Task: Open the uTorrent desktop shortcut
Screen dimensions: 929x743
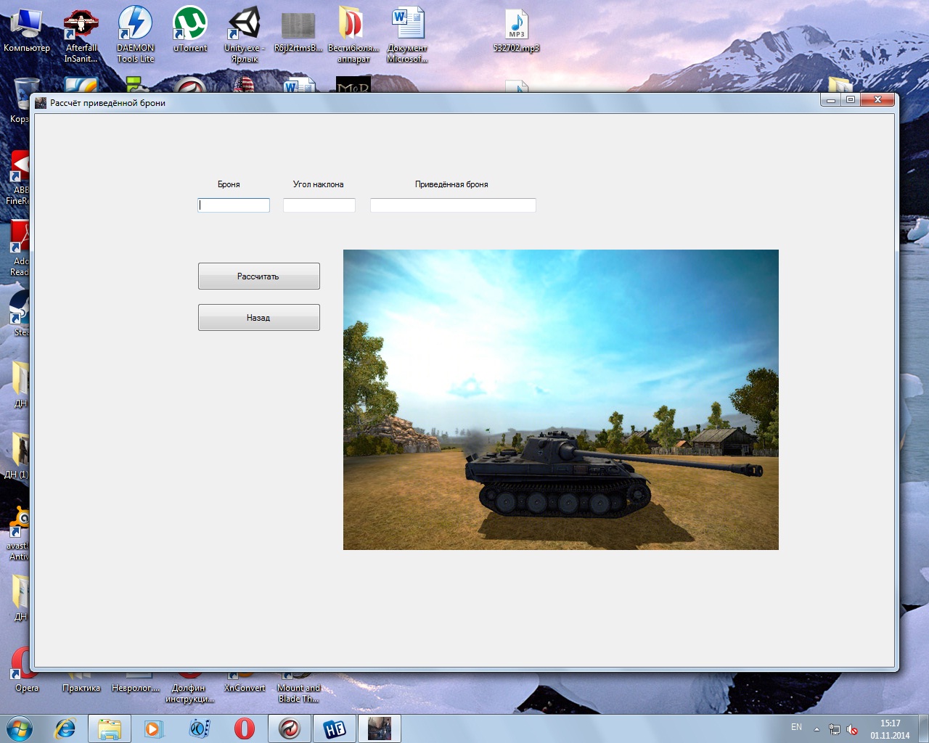Action: point(190,29)
